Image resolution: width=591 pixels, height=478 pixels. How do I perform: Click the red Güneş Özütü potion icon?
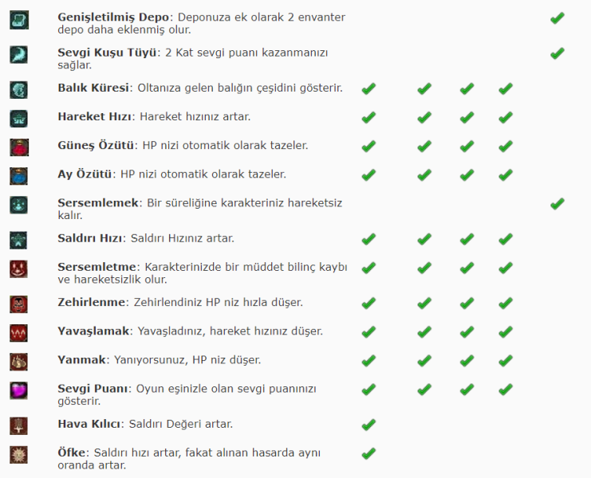[x=19, y=147]
